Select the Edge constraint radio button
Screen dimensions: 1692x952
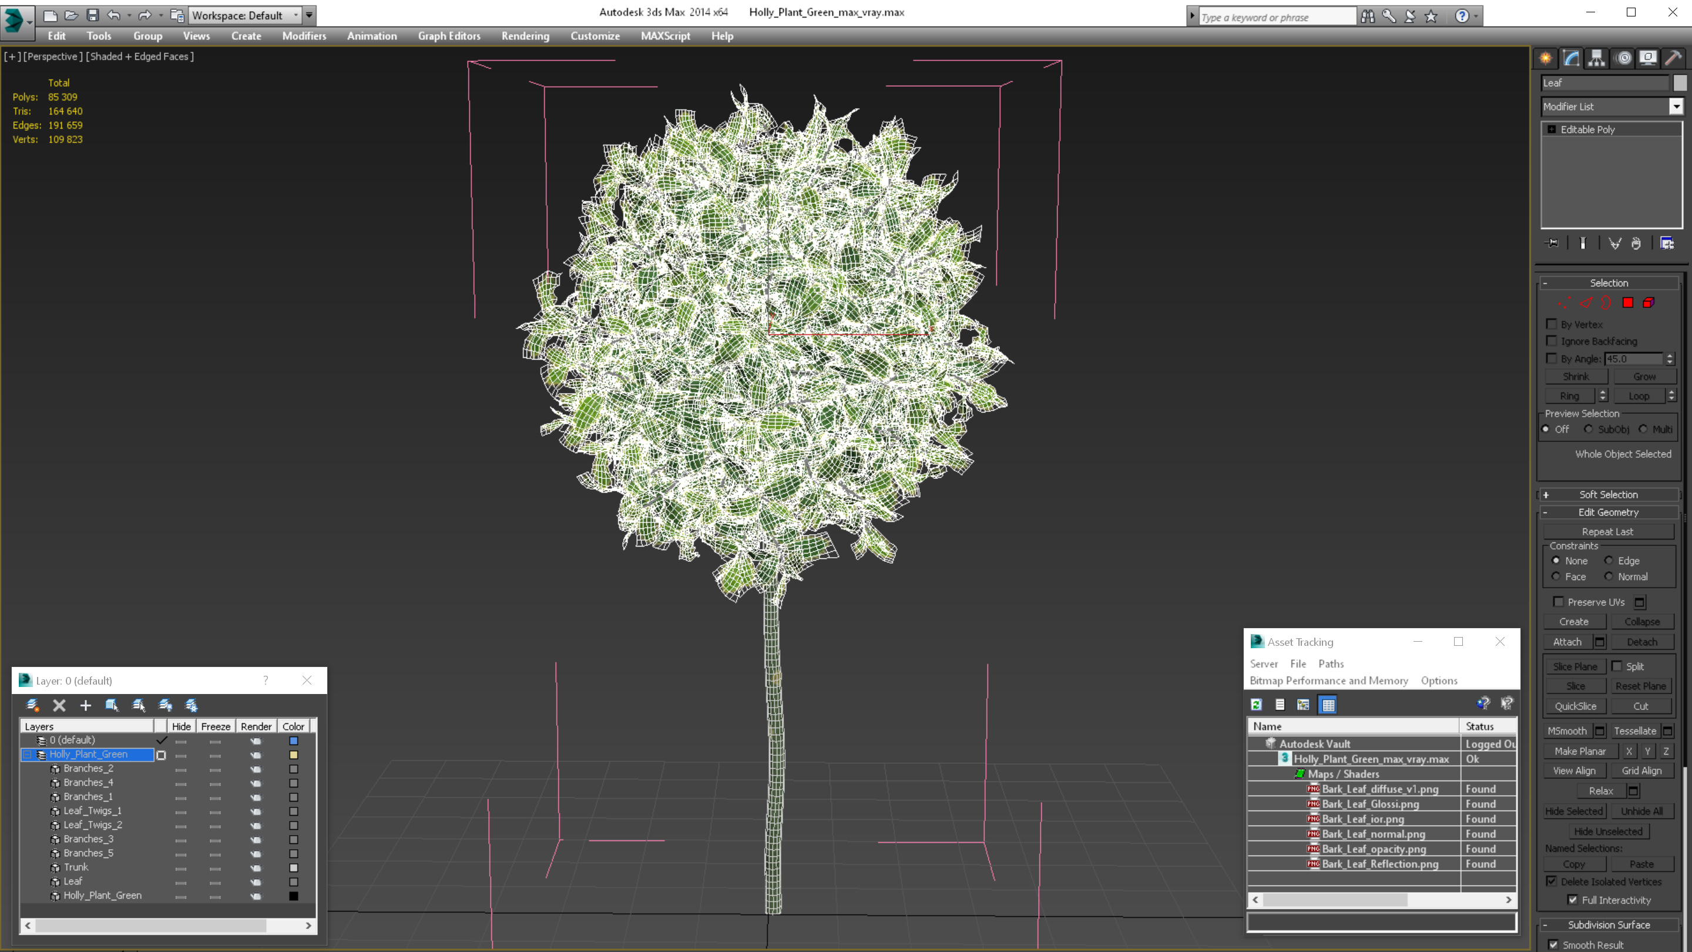[1609, 561]
